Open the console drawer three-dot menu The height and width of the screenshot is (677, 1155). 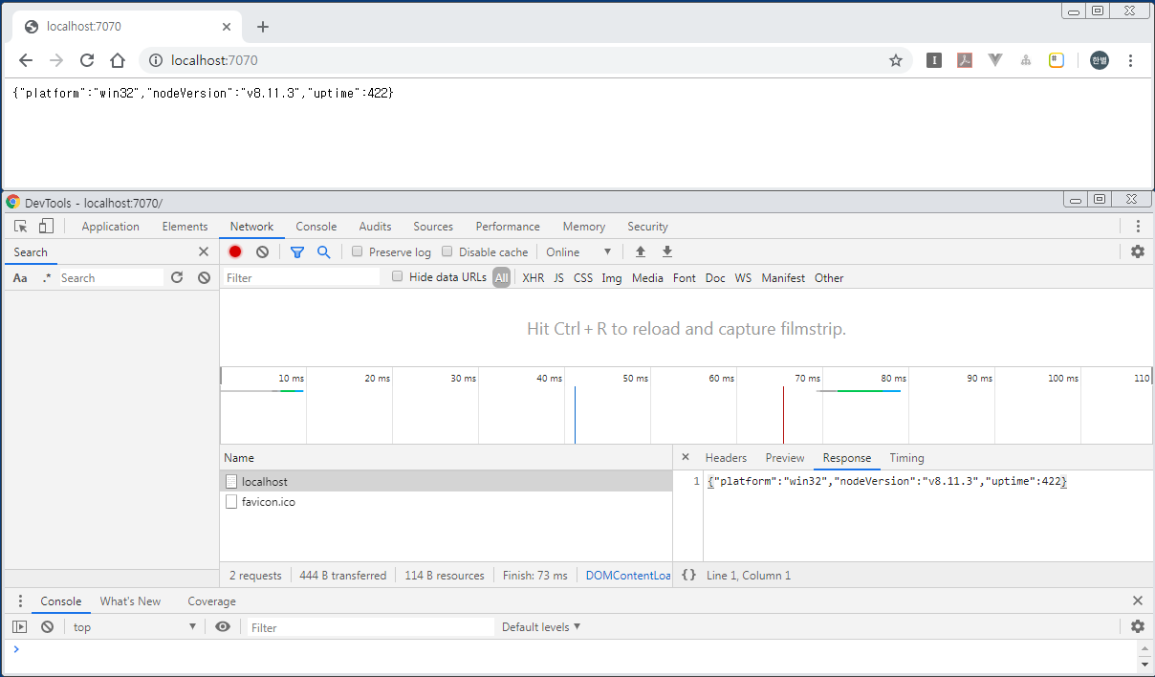click(21, 601)
